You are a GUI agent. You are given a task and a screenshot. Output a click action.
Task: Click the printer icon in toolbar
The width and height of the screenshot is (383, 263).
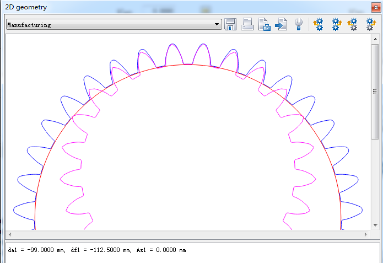[247, 24]
